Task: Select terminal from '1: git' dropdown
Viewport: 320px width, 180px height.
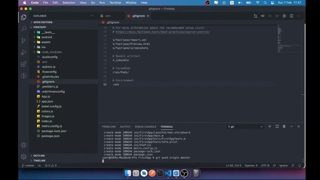Action: point(245,126)
